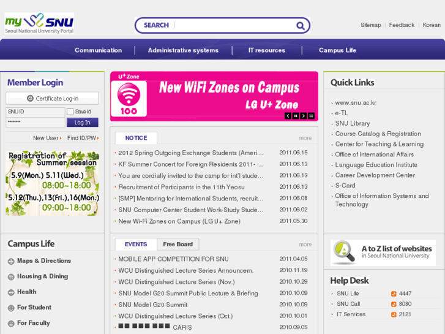The image size is (445, 334).
Task: Open WCU Distinguished Lecture Series (Oct.) event
Action: [176, 316]
